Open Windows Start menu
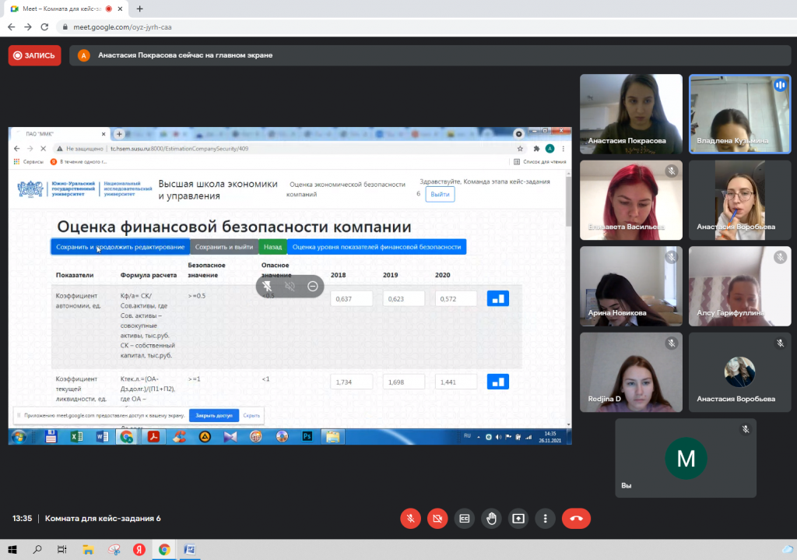 (x=12, y=549)
